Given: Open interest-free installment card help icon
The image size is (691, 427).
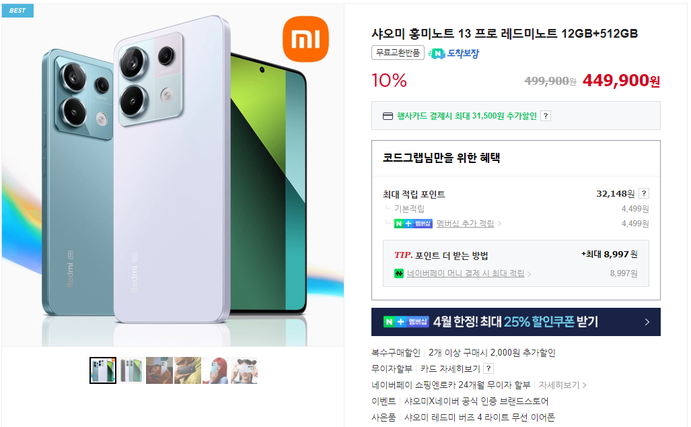Looking at the screenshot, I should pyautogui.click(x=488, y=368).
